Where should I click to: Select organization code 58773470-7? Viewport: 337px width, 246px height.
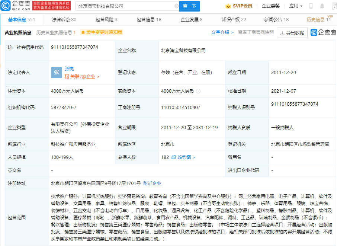pos(64,107)
